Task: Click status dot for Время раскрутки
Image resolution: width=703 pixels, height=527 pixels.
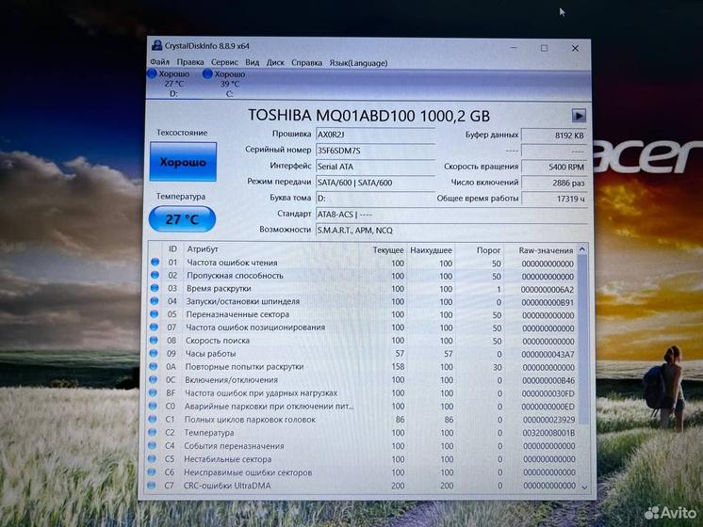Action: coord(155,288)
